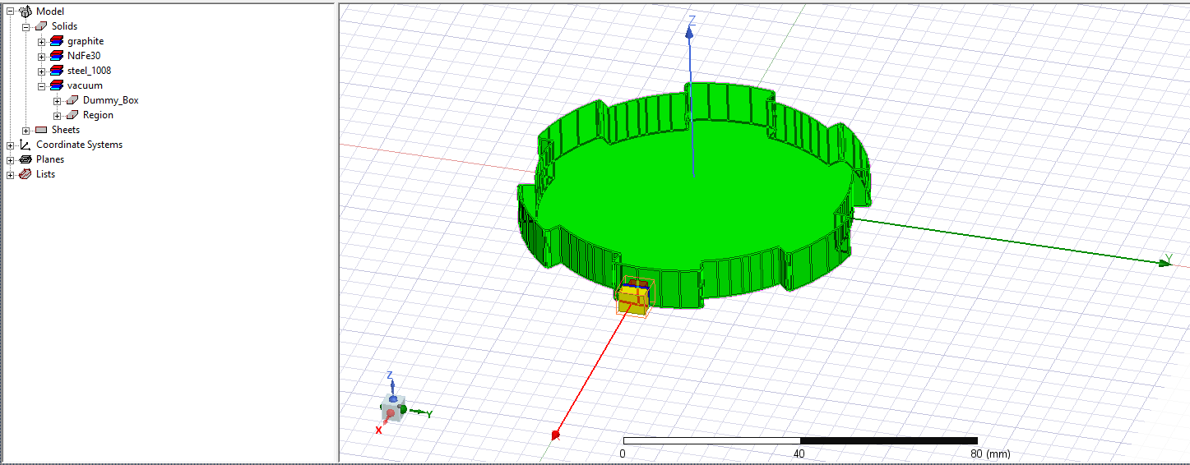
Task: Select the steel_1008 tree item
Action: tap(89, 71)
